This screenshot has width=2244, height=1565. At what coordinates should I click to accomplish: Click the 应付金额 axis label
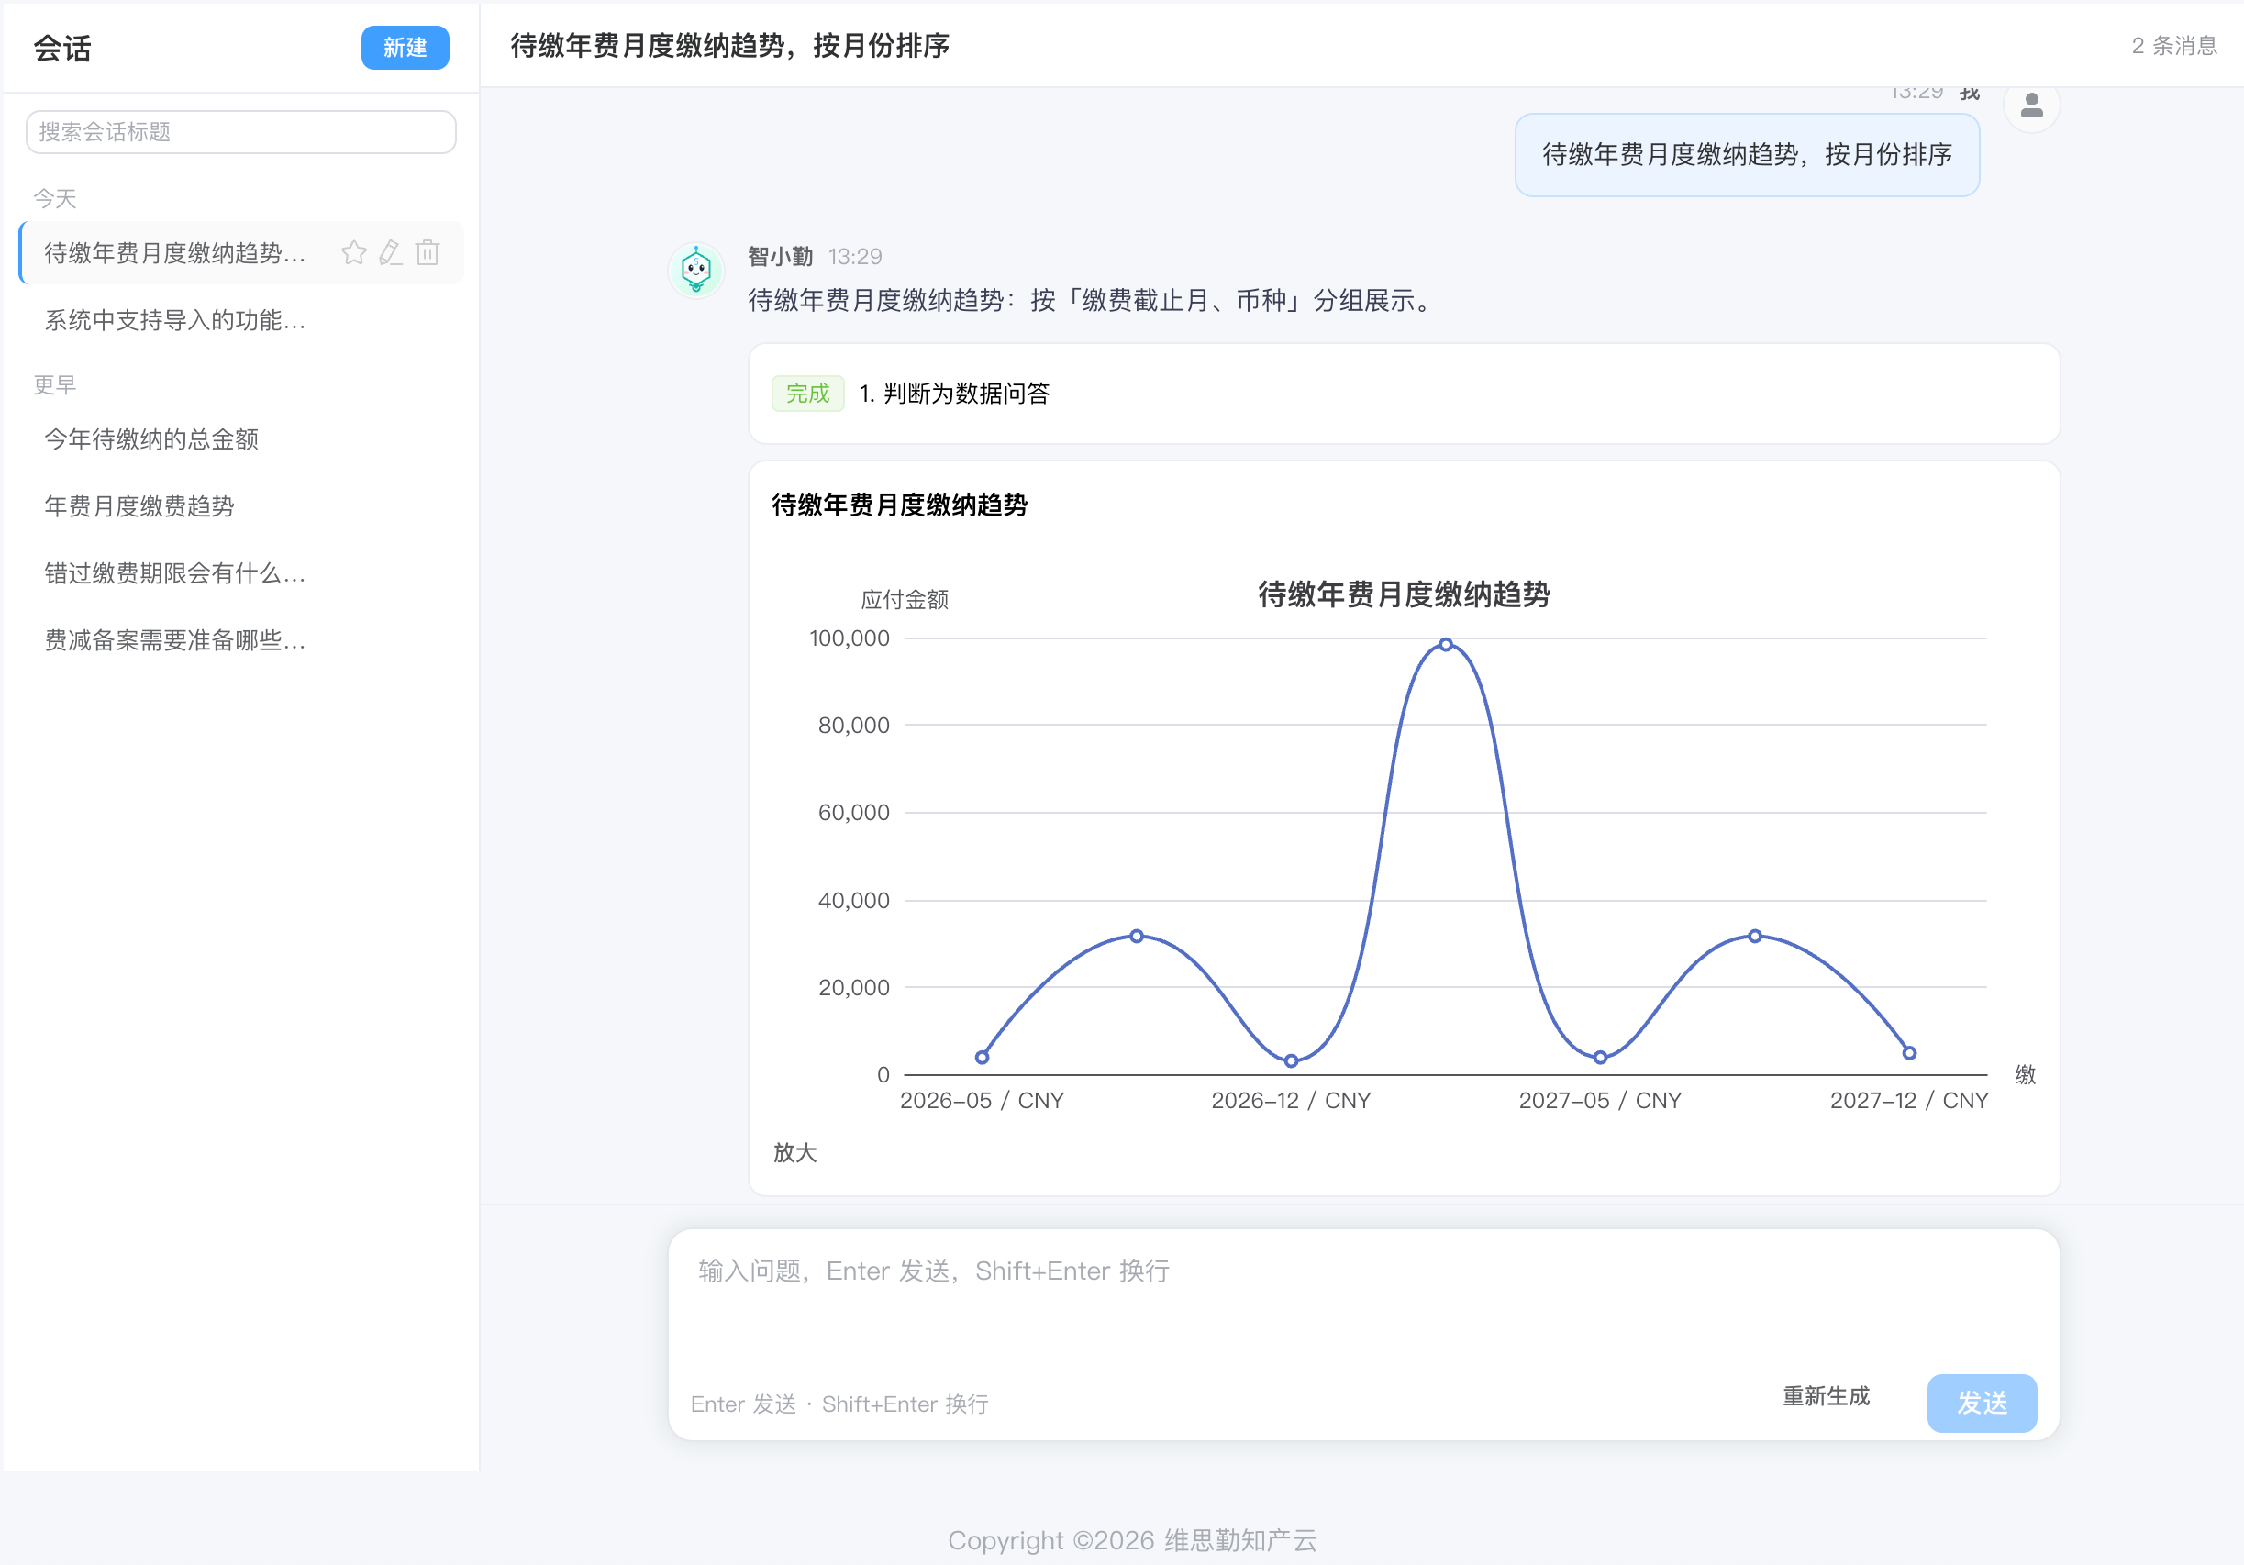coord(904,599)
